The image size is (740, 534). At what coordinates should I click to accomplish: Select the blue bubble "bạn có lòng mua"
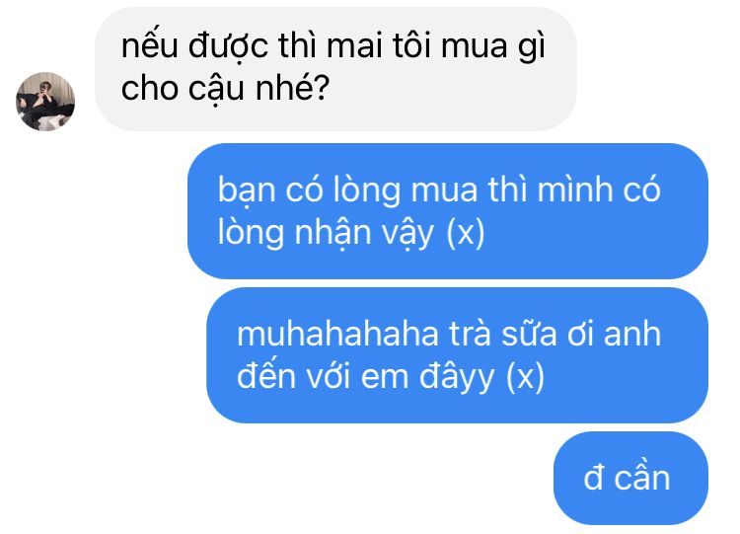[x=447, y=211]
